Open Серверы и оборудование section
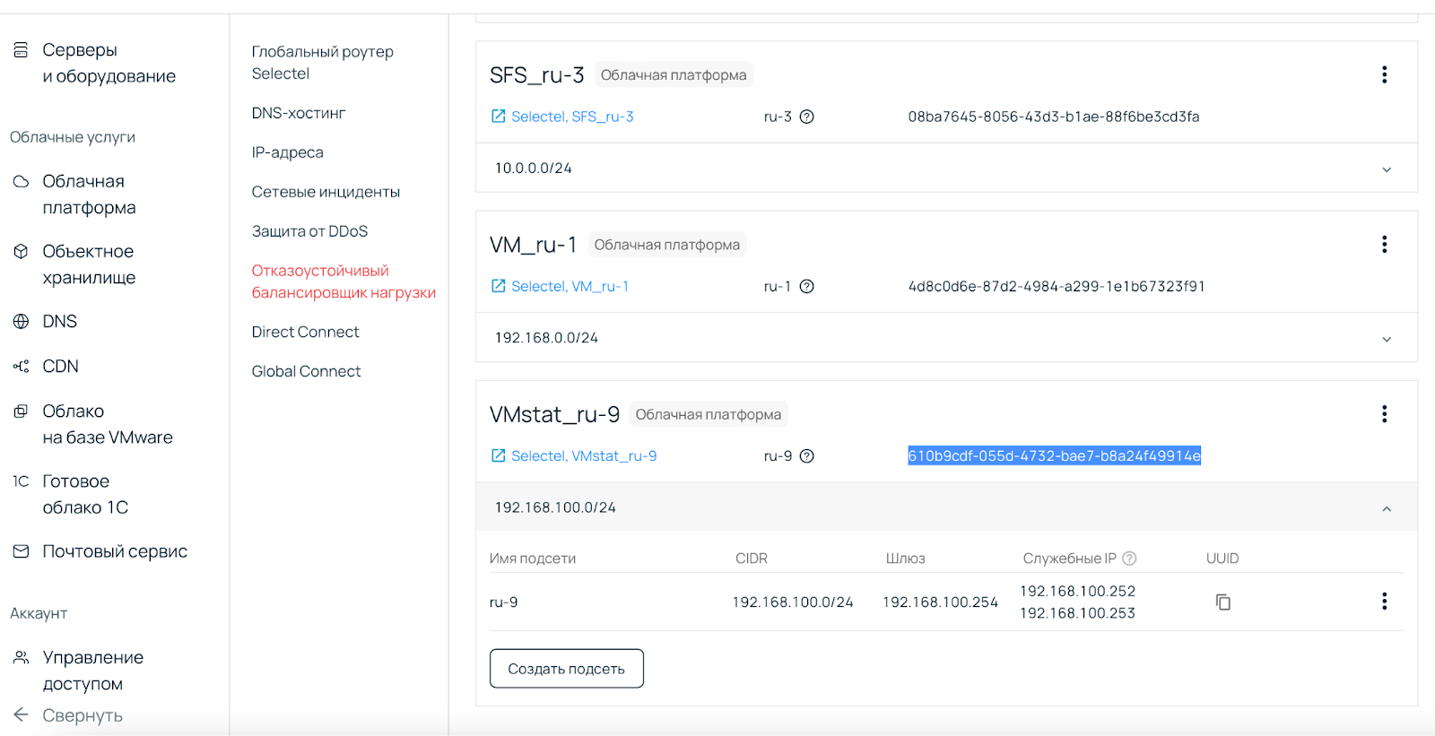This screenshot has width=1435, height=736. (109, 63)
